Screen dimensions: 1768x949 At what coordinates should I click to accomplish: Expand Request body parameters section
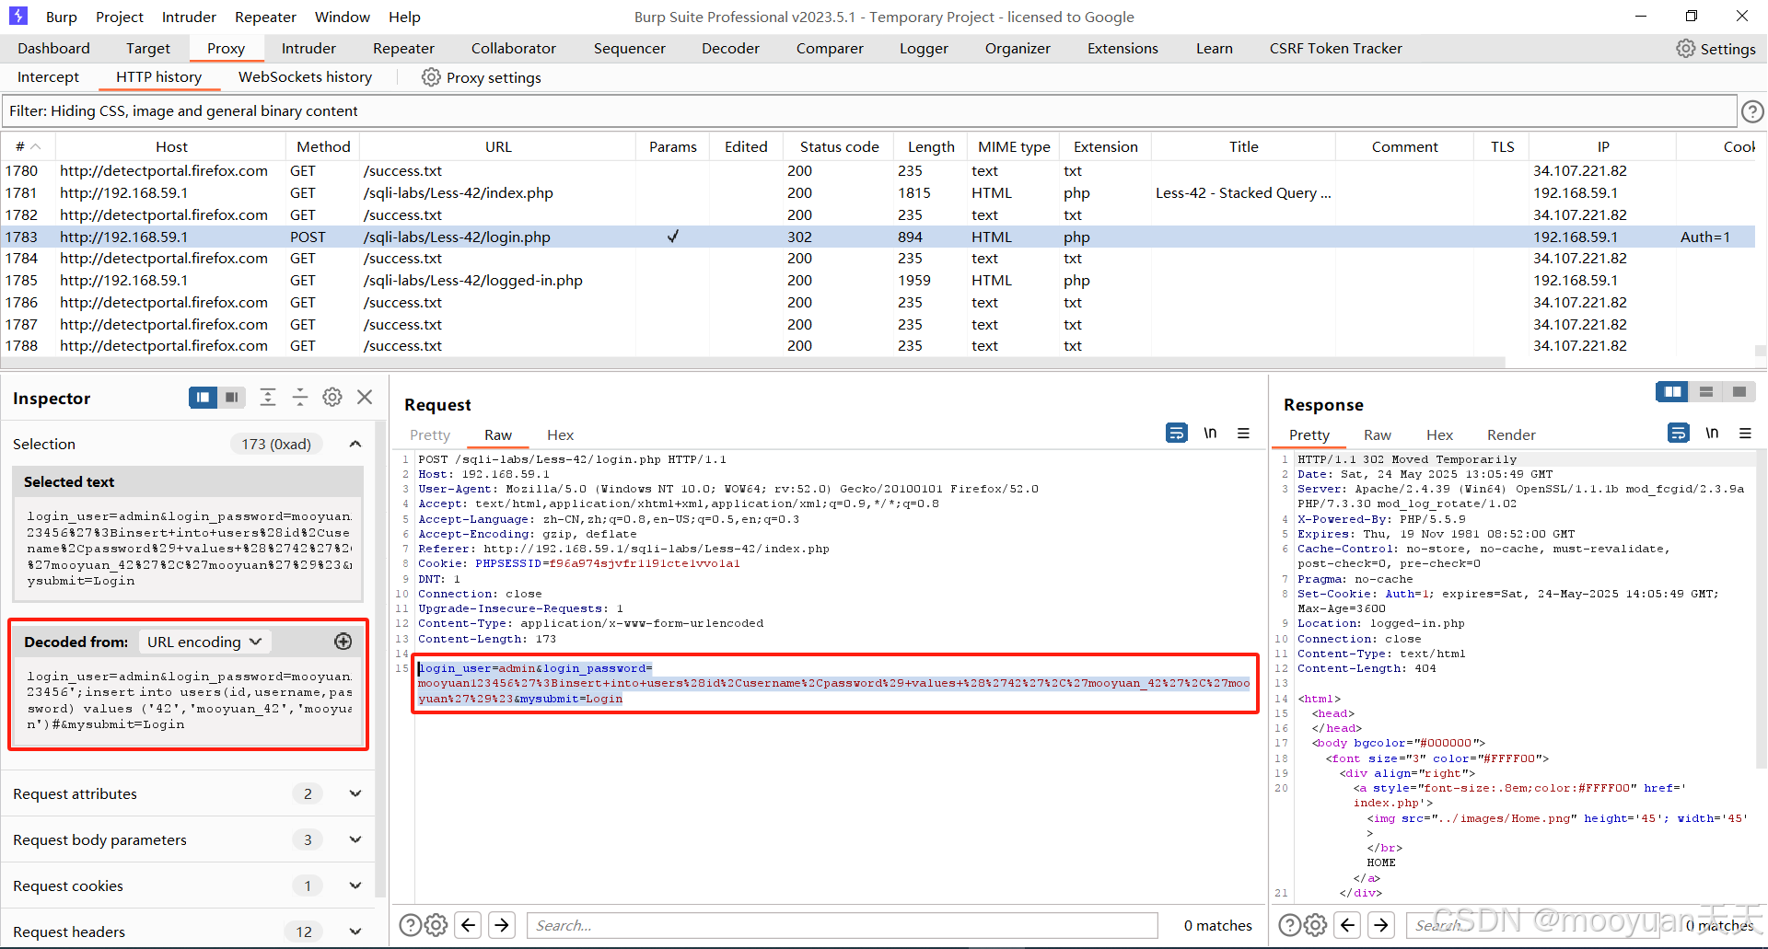pos(355,839)
